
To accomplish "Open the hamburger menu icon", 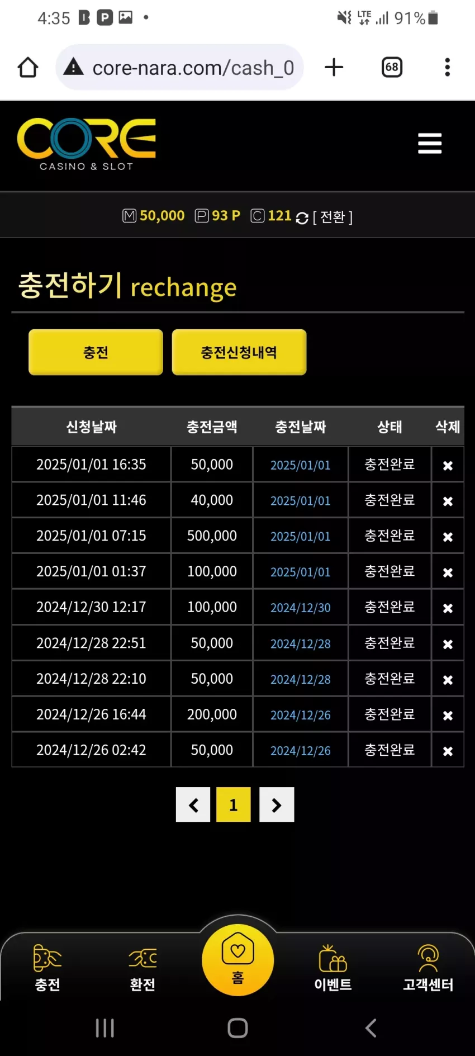I will pyautogui.click(x=430, y=144).
